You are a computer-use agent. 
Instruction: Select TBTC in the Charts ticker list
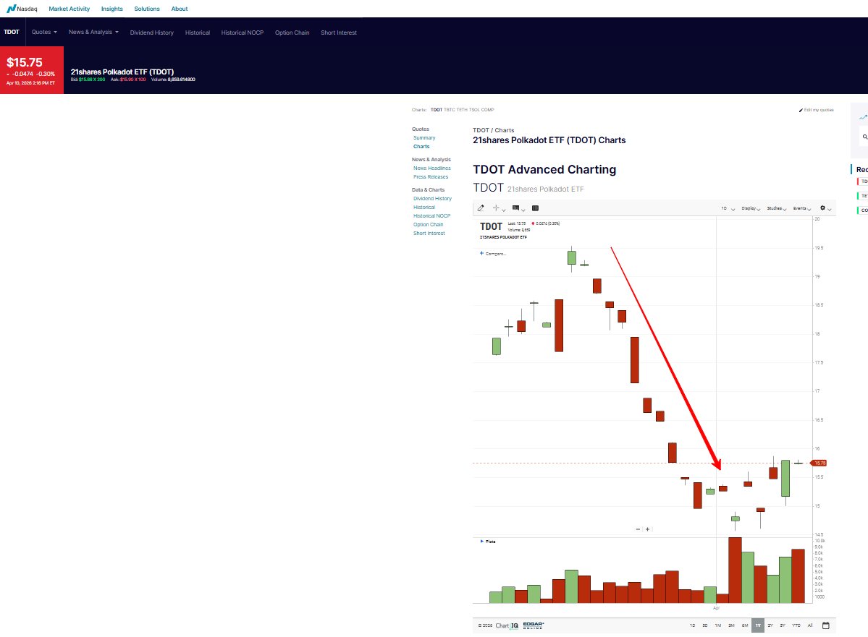pos(449,110)
